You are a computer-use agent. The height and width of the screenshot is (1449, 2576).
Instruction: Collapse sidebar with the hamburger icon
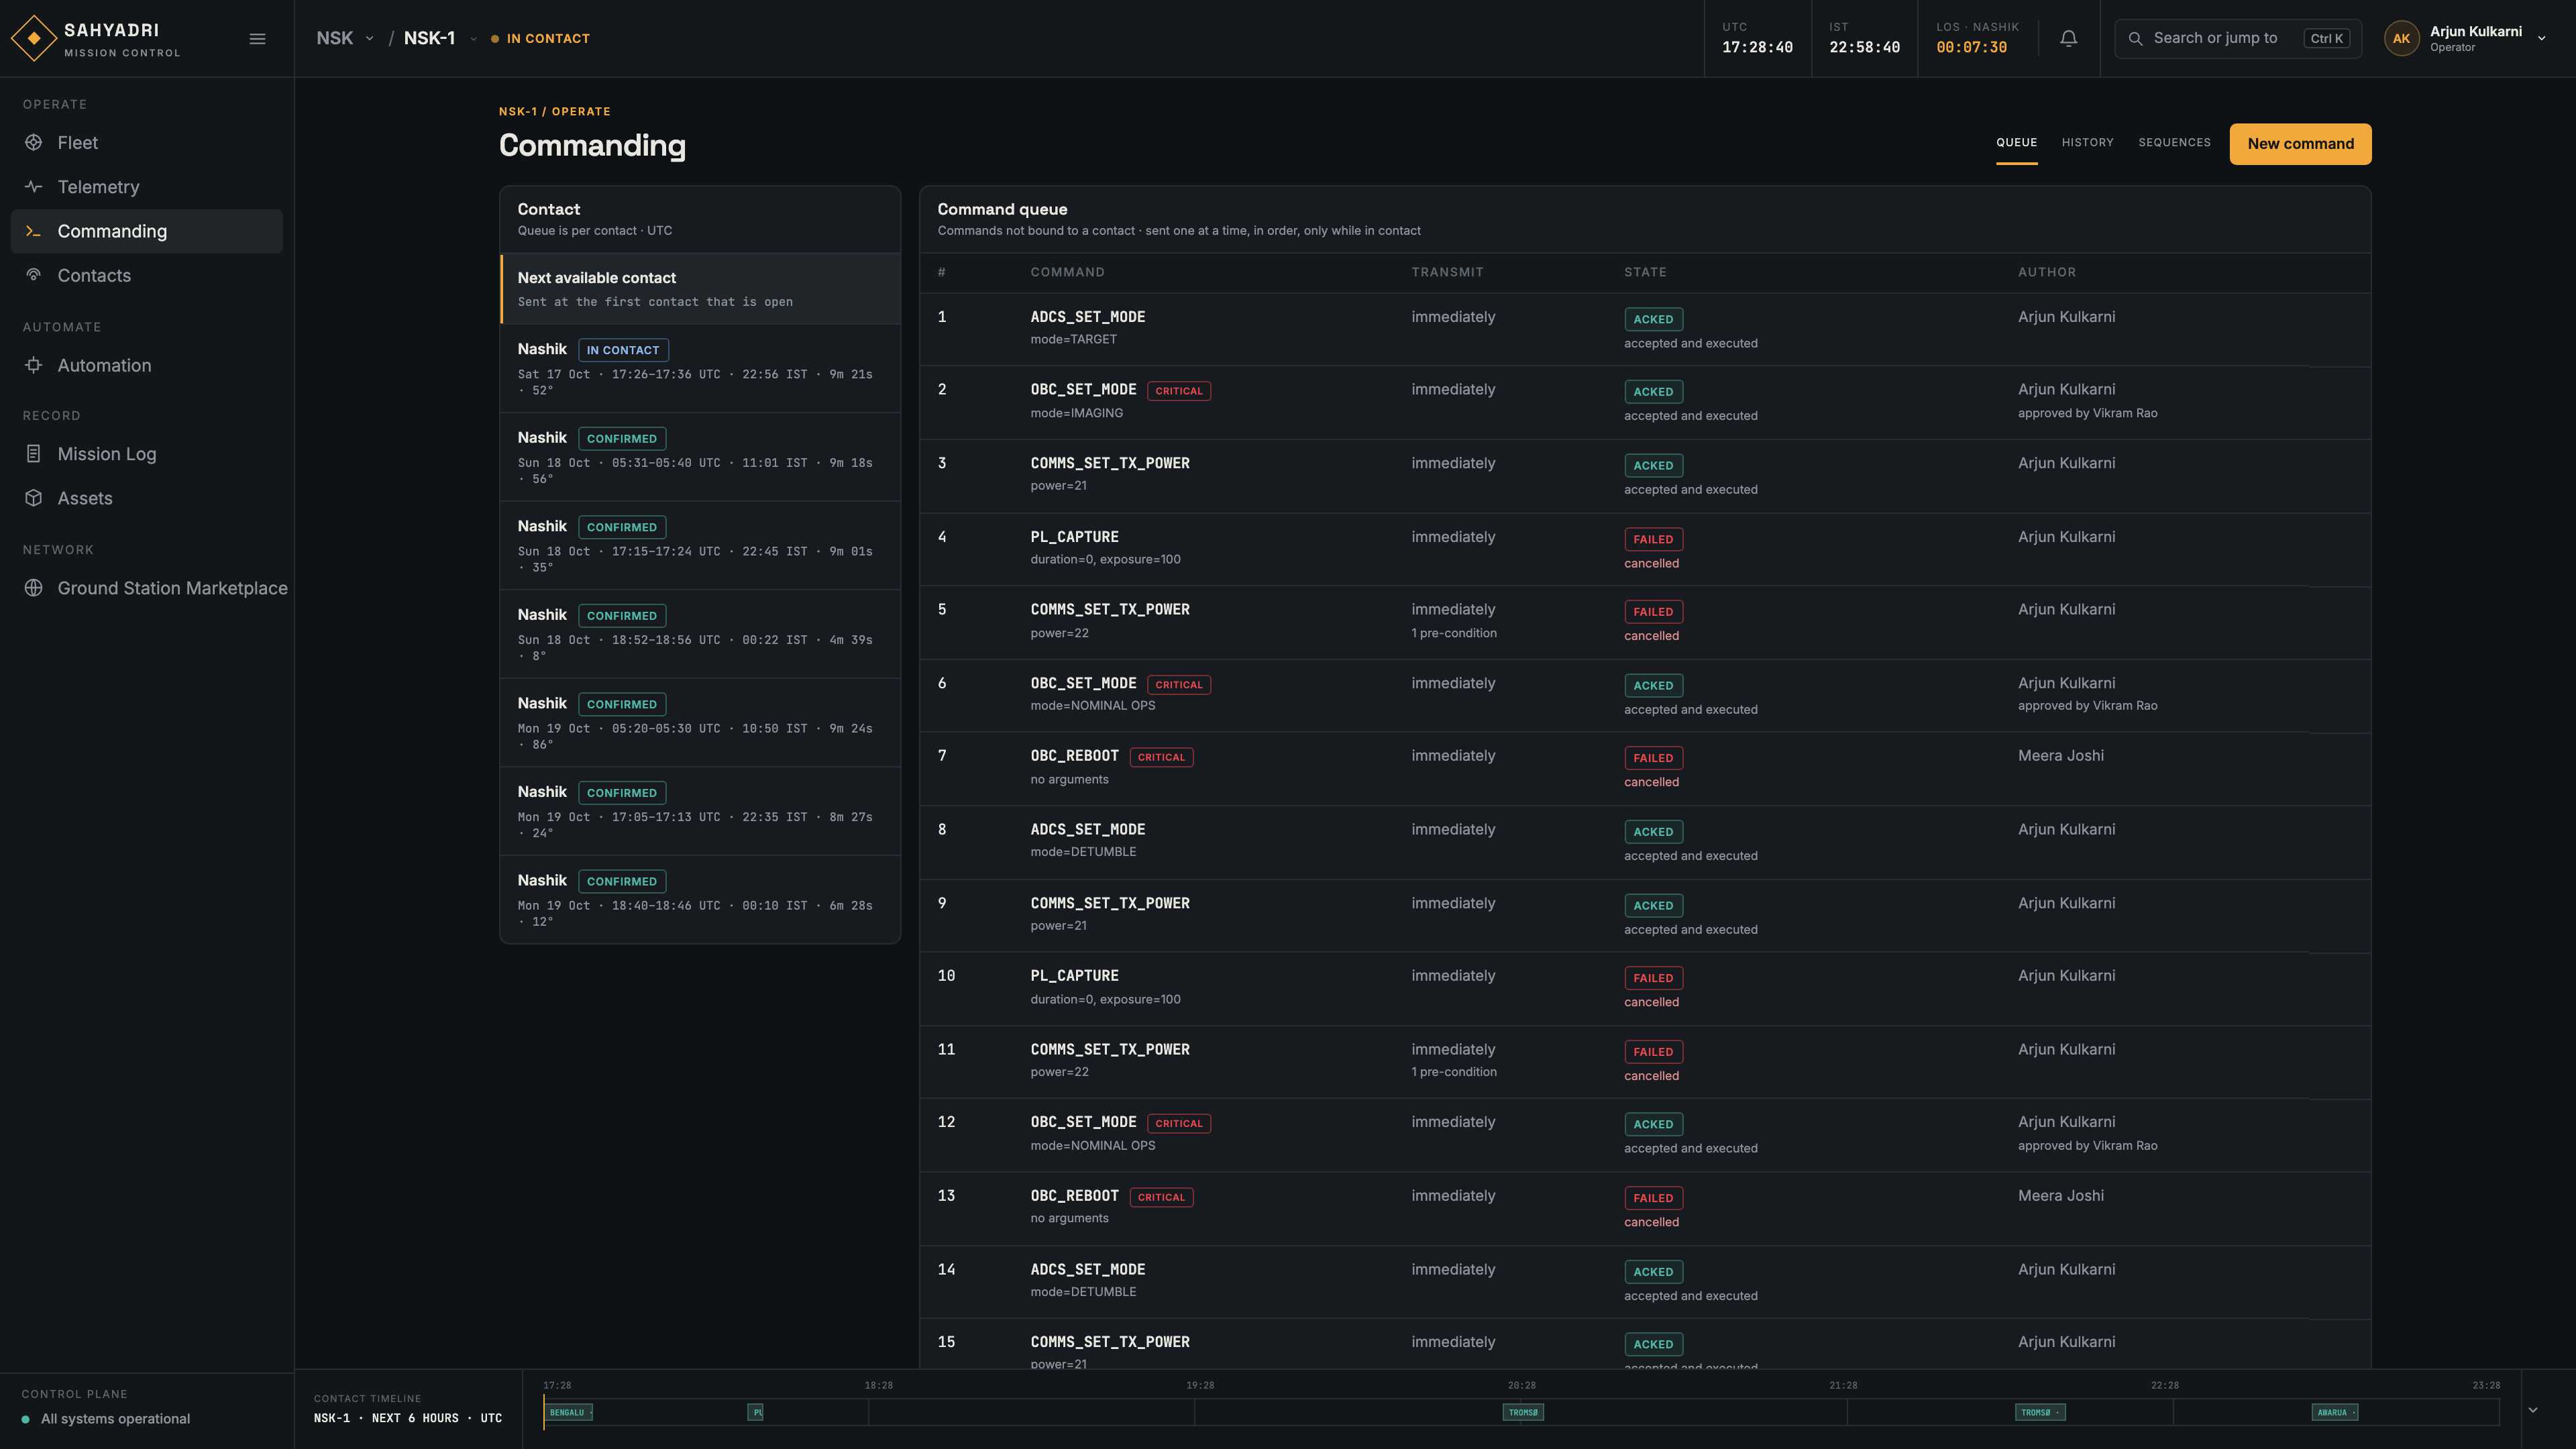click(257, 39)
